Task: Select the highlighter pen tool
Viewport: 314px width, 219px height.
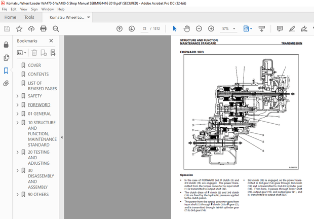Action: (x=292, y=29)
